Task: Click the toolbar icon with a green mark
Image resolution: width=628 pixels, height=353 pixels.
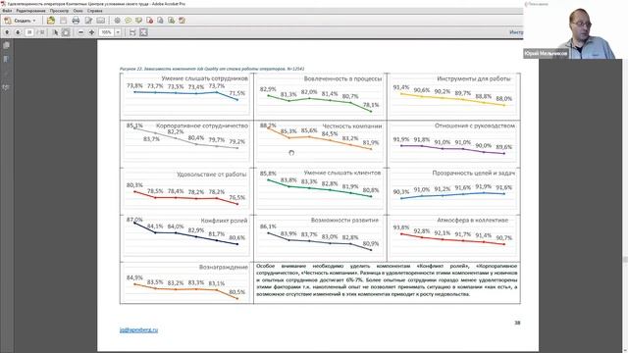Action: pos(171,21)
